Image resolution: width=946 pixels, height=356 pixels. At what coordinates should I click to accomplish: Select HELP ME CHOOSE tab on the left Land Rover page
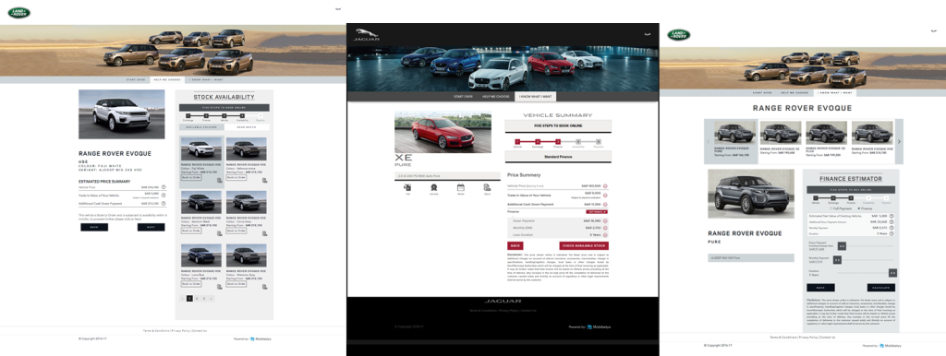pyautogui.click(x=167, y=79)
